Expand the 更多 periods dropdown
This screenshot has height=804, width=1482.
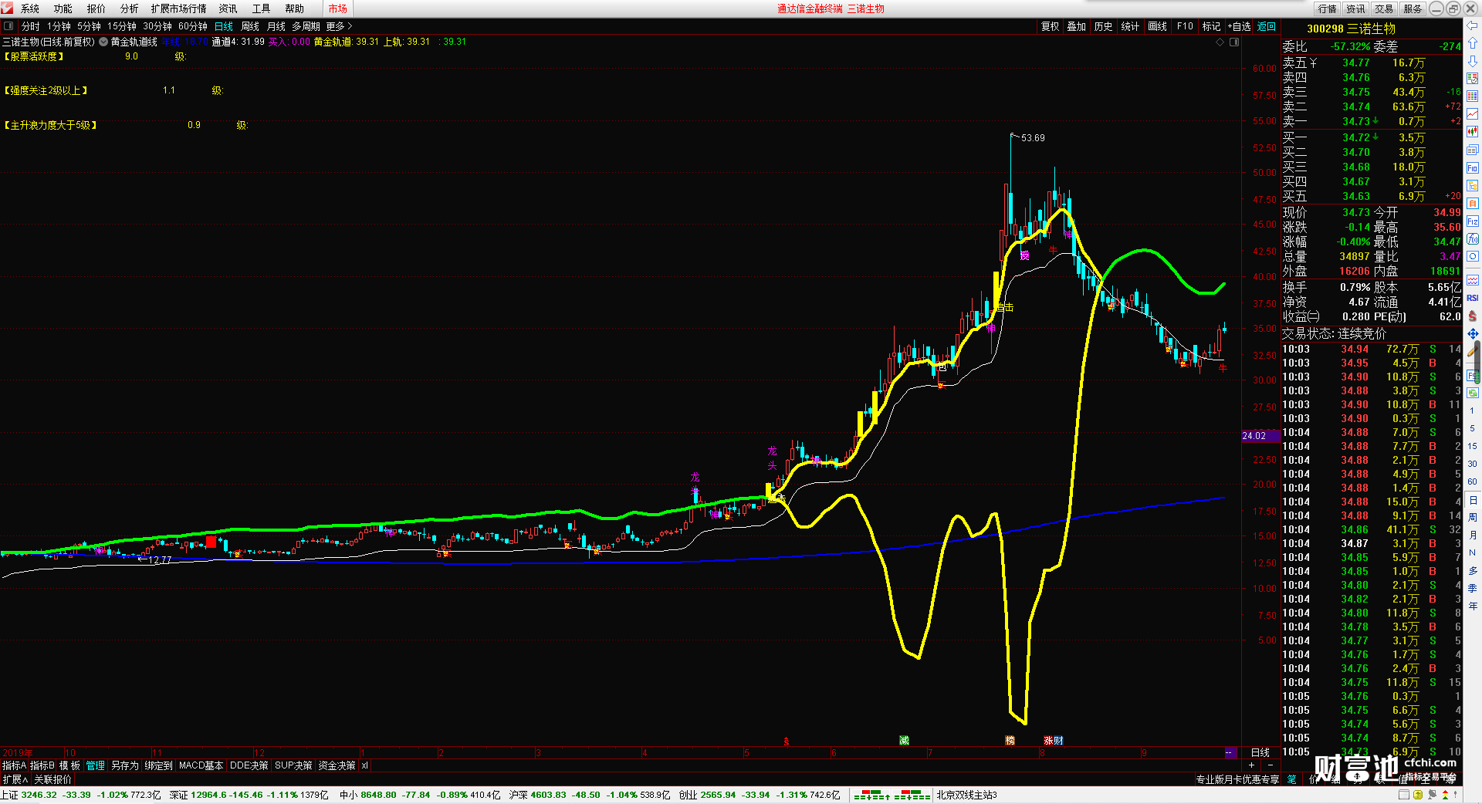pyautogui.click(x=339, y=26)
